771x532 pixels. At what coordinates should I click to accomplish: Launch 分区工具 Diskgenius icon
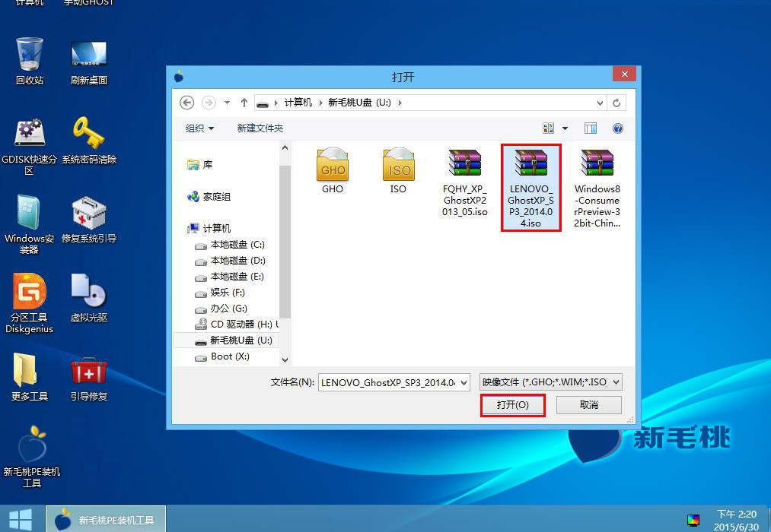tap(30, 304)
